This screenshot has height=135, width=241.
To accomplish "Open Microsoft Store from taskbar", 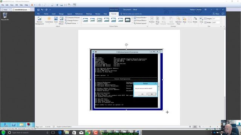I will click(x=74, y=132).
